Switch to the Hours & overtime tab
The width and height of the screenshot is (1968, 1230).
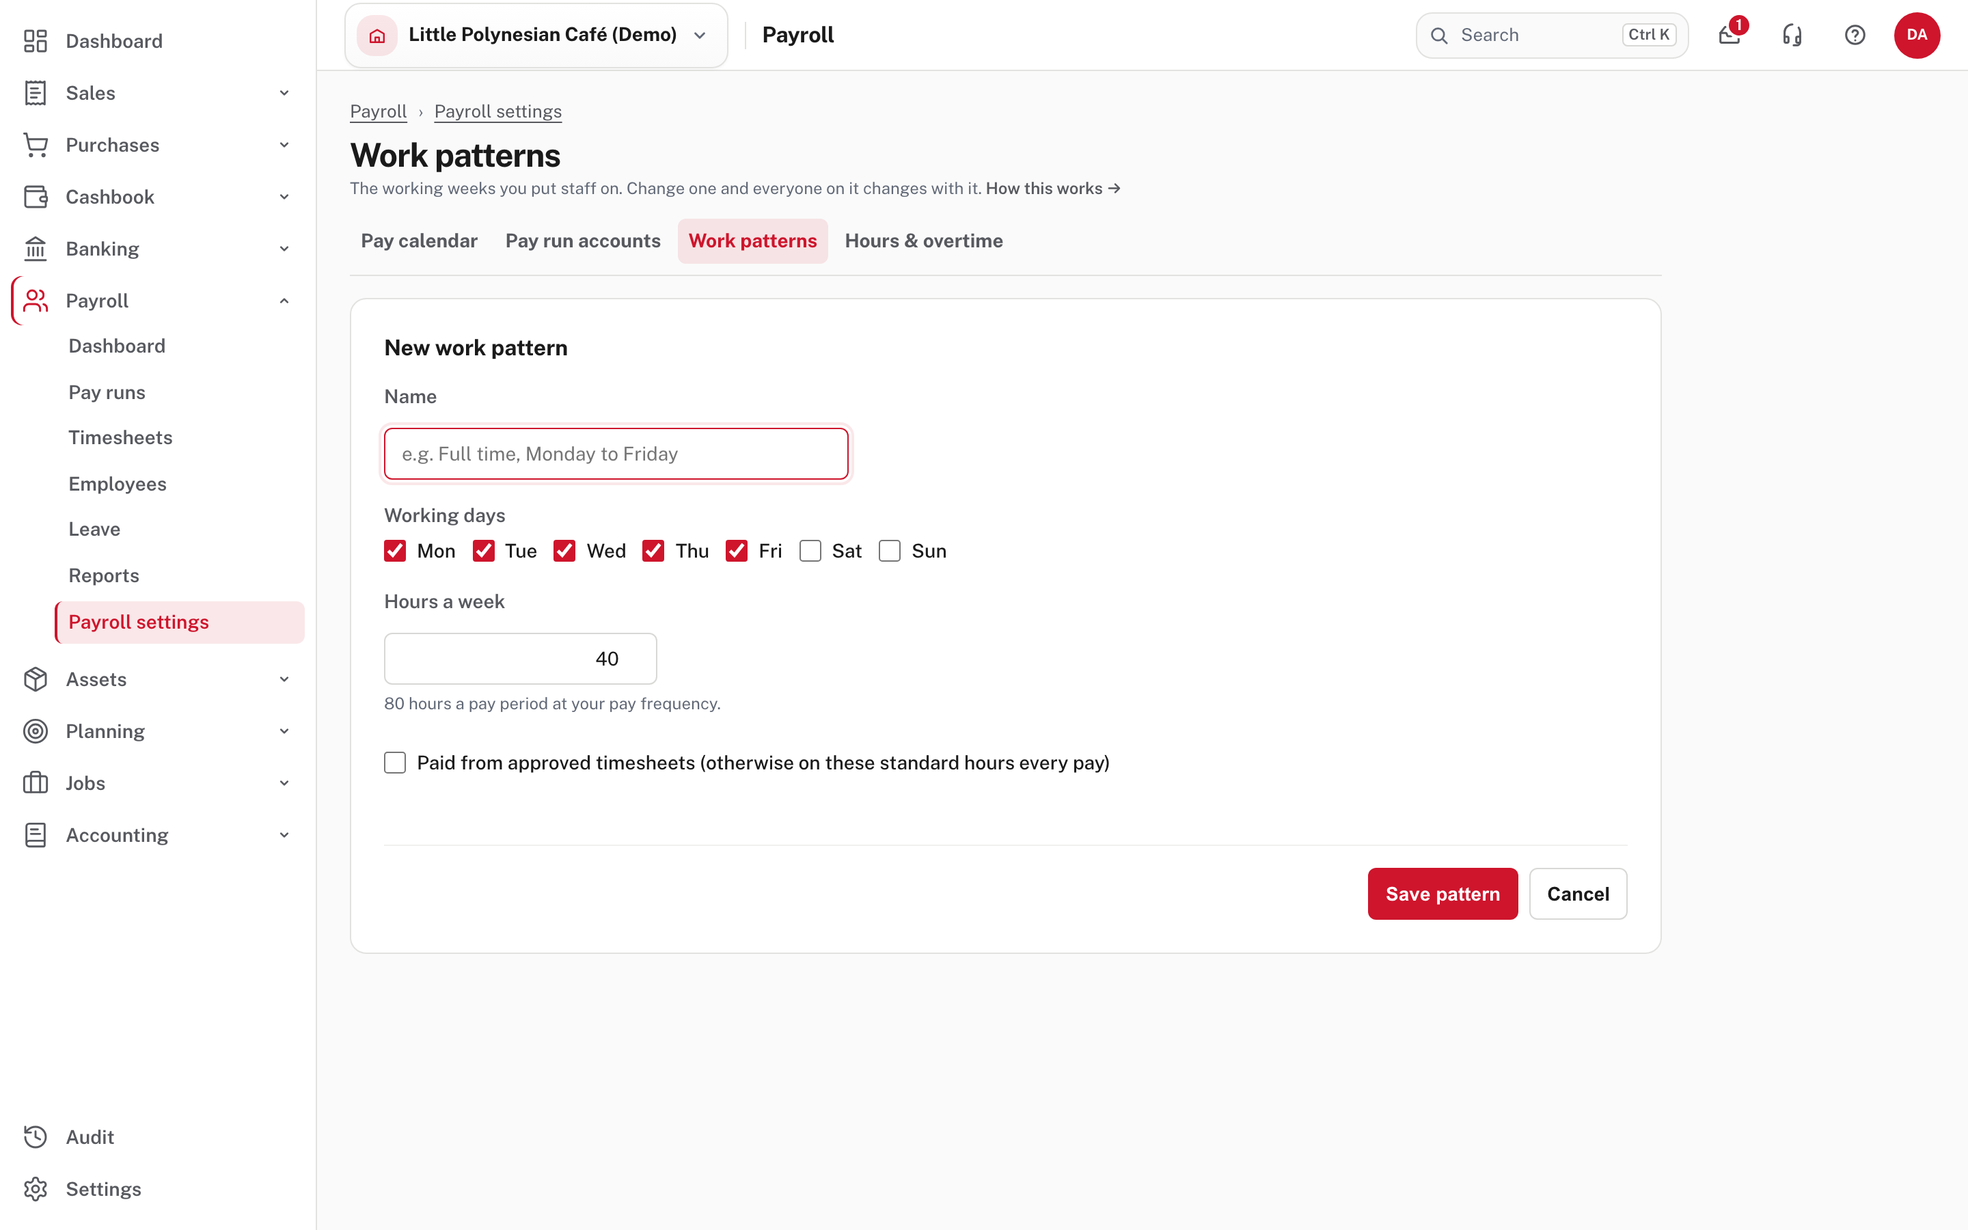tap(924, 241)
